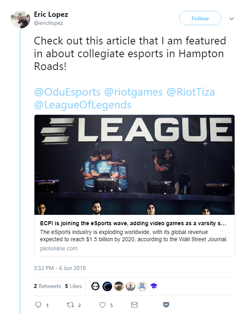View the 5 Likes list
Viewport: 247px width, 314px height.
tap(73, 286)
